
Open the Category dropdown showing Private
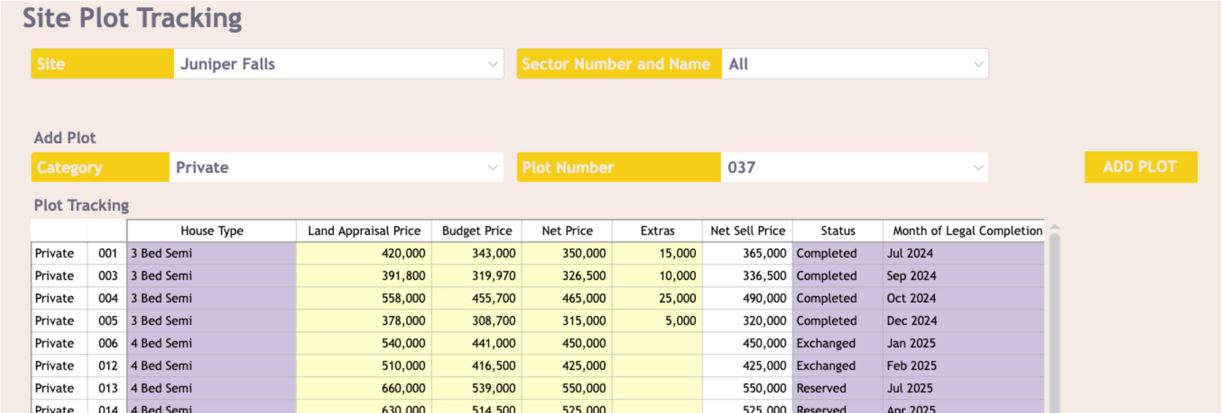click(x=336, y=167)
